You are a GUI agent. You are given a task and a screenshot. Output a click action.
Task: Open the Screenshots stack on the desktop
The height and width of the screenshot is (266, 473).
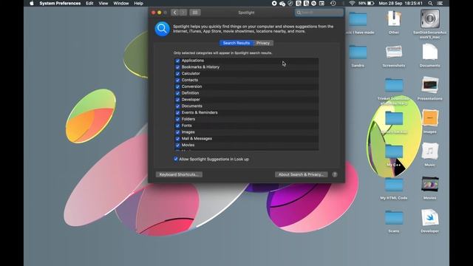click(x=394, y=52)
